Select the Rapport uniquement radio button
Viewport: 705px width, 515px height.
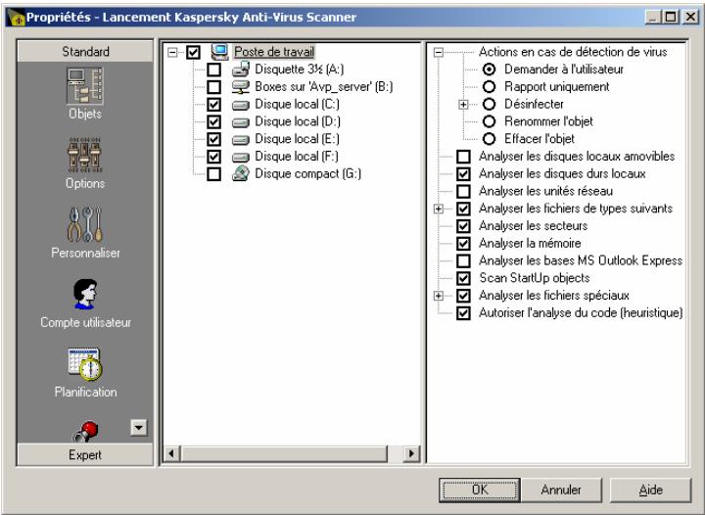tap(489, 87)
